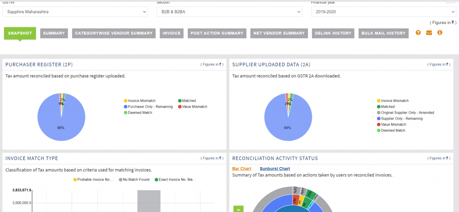Toggle No Match Found legend entry
The width and height of the screenshot is (459, 212).
tap(134, 180)
